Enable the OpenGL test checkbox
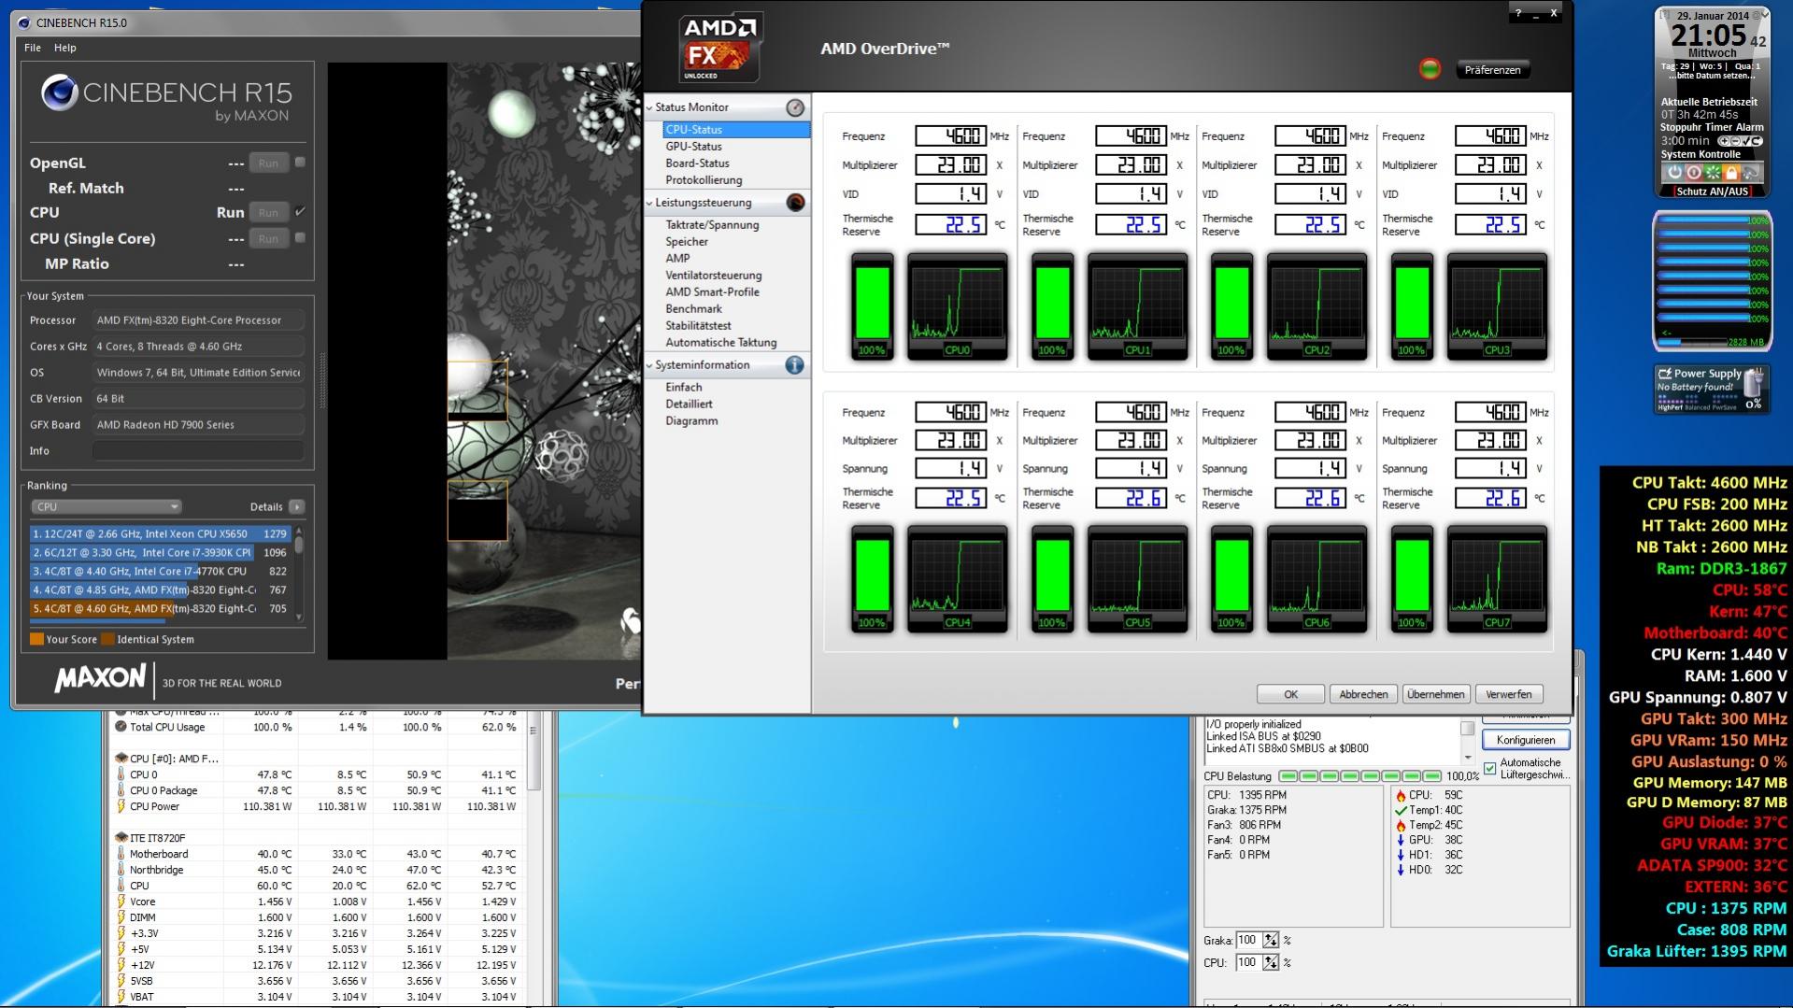The height and width of the screenshot is (1008, 1793). tap(300, 163)
